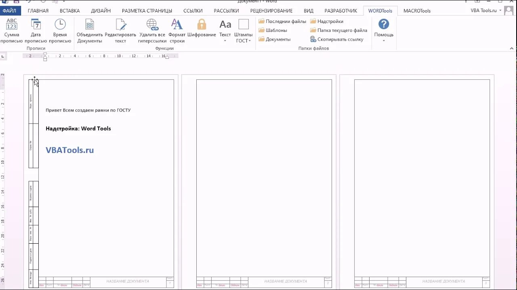This screenshot has height=290, width=517.
Task: Open VBA Tools.ru account dropdown
Action: (486, 10)
